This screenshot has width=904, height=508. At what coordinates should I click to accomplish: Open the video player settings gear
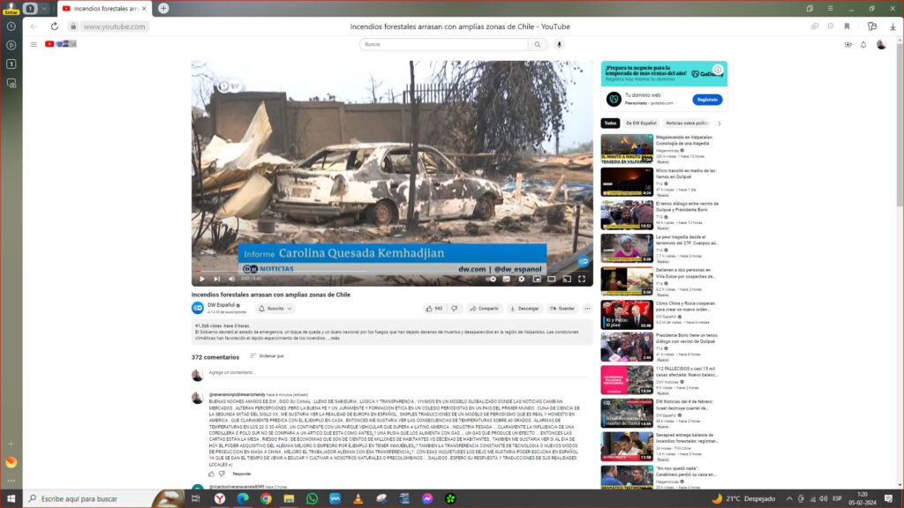(522, 279)
